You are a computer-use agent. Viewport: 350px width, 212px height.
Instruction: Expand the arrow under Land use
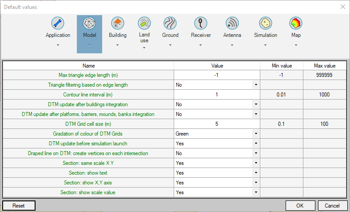coord(144,48)
